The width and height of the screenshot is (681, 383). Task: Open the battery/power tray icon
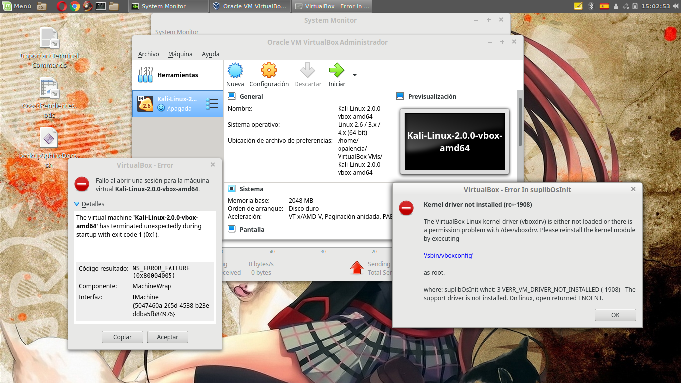pyautogui.click(x=635, y=6)
